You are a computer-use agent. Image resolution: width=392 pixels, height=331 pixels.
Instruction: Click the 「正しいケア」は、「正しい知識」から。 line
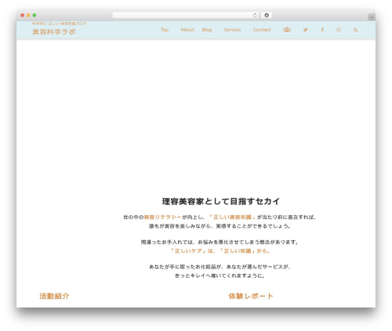(x=220, y=251)
